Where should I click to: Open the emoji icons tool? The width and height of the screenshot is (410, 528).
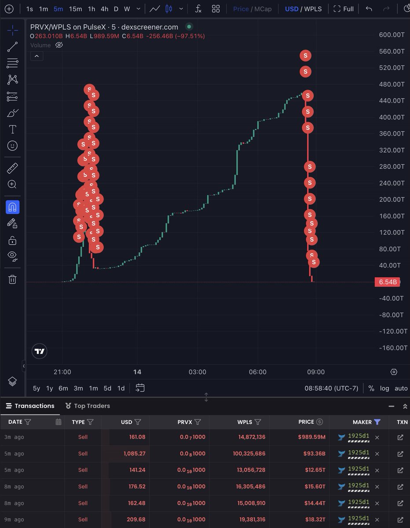pyautogui.click(x=12, y=146)
